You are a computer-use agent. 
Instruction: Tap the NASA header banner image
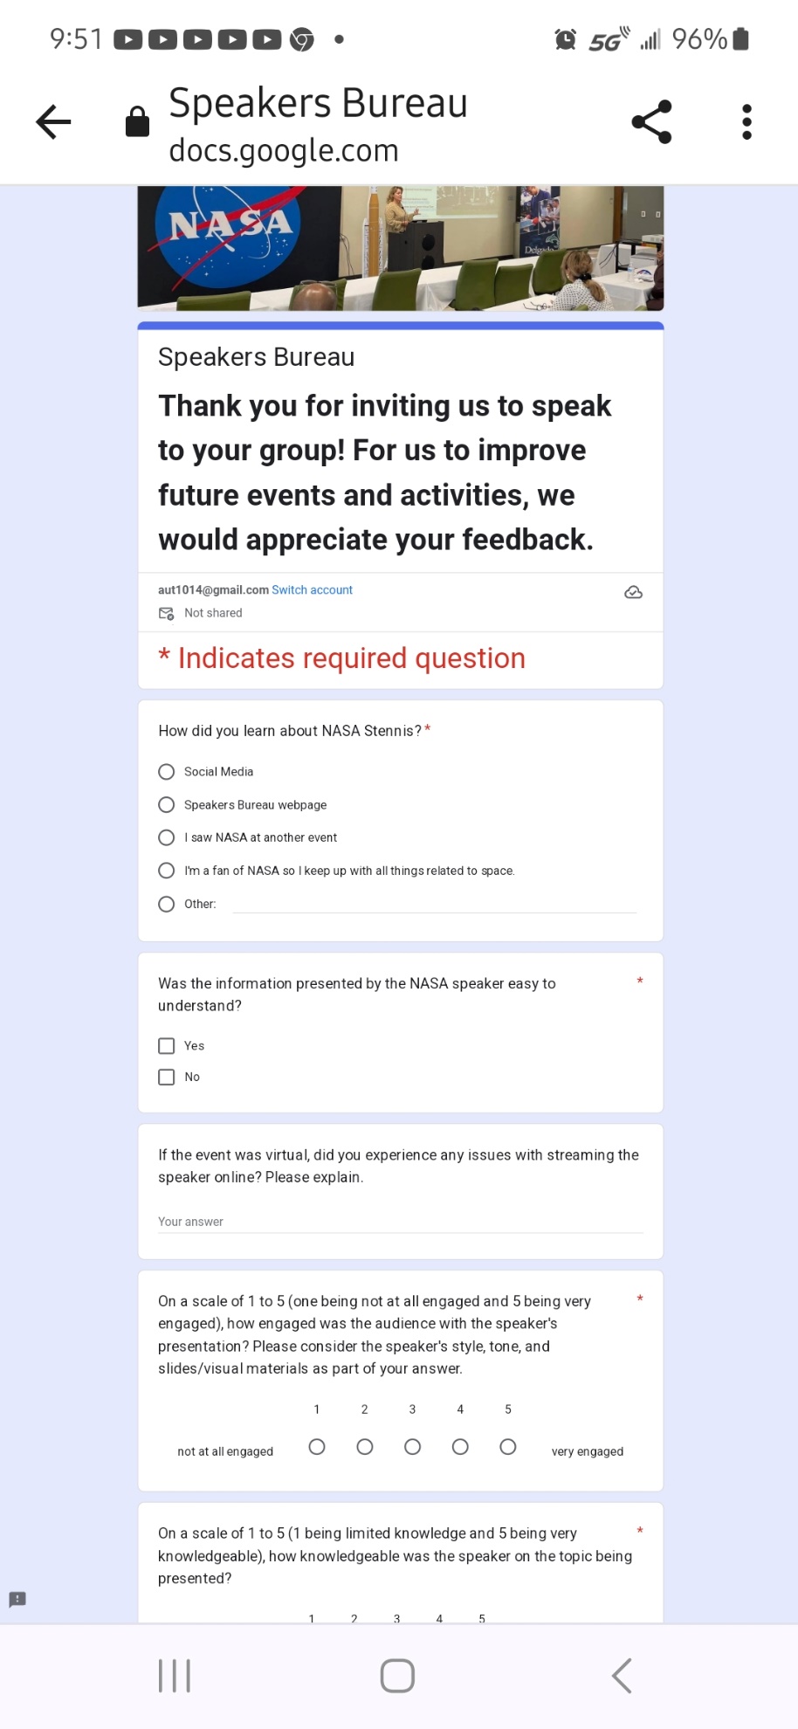coord(400,248)
